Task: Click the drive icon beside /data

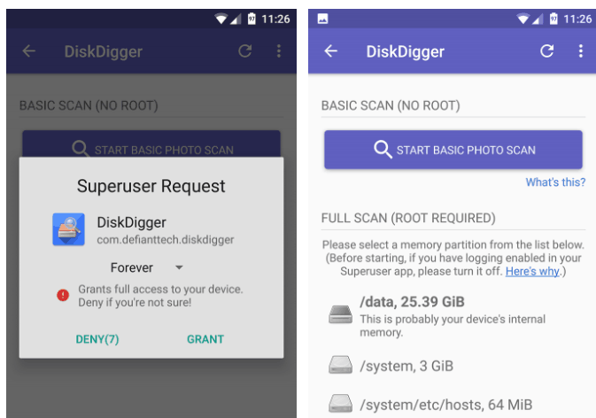Action: [x=341, y=313]
